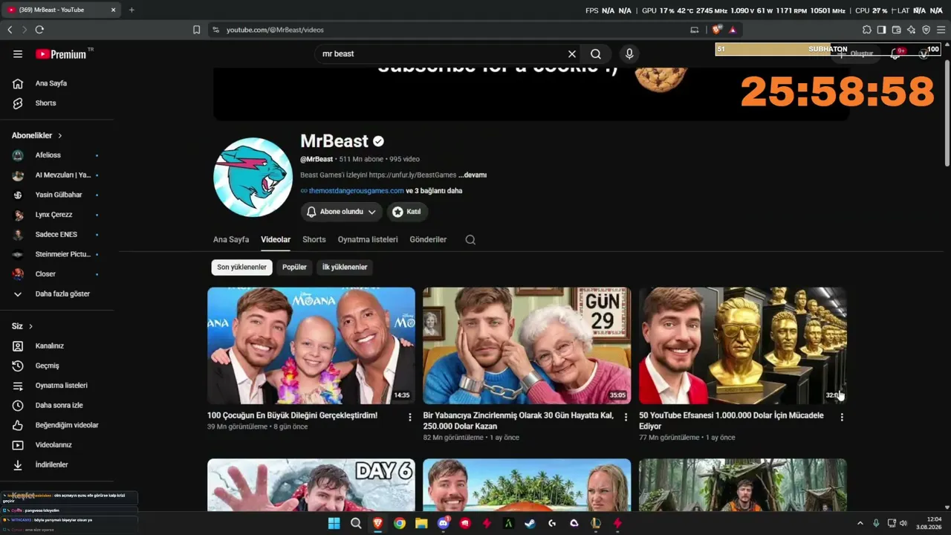This screenshot has width=951, height=535.
Task: Close the MrBeast YouTube tab
Action: [113, 10]
